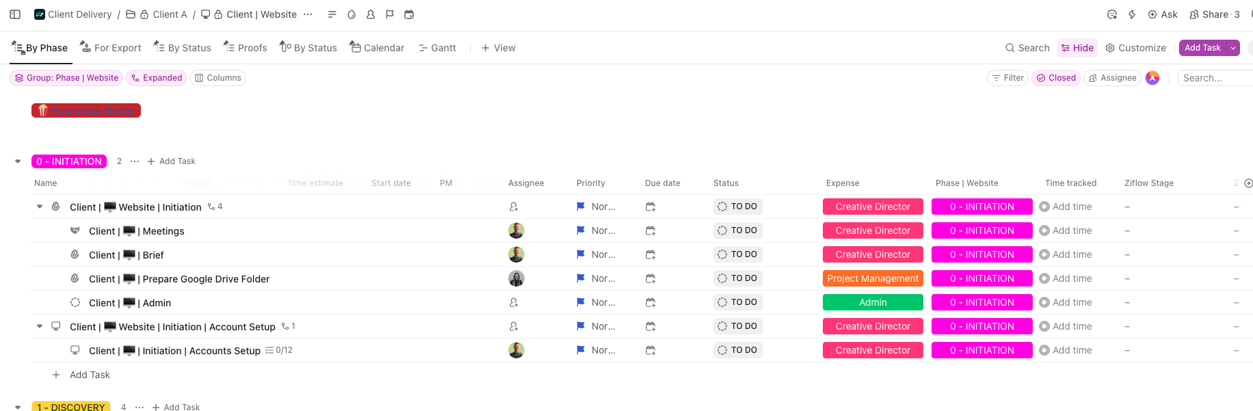Screen dimensions: 1253x411
Task: Click the flag icon in top bar
Action: click(390, 14)
